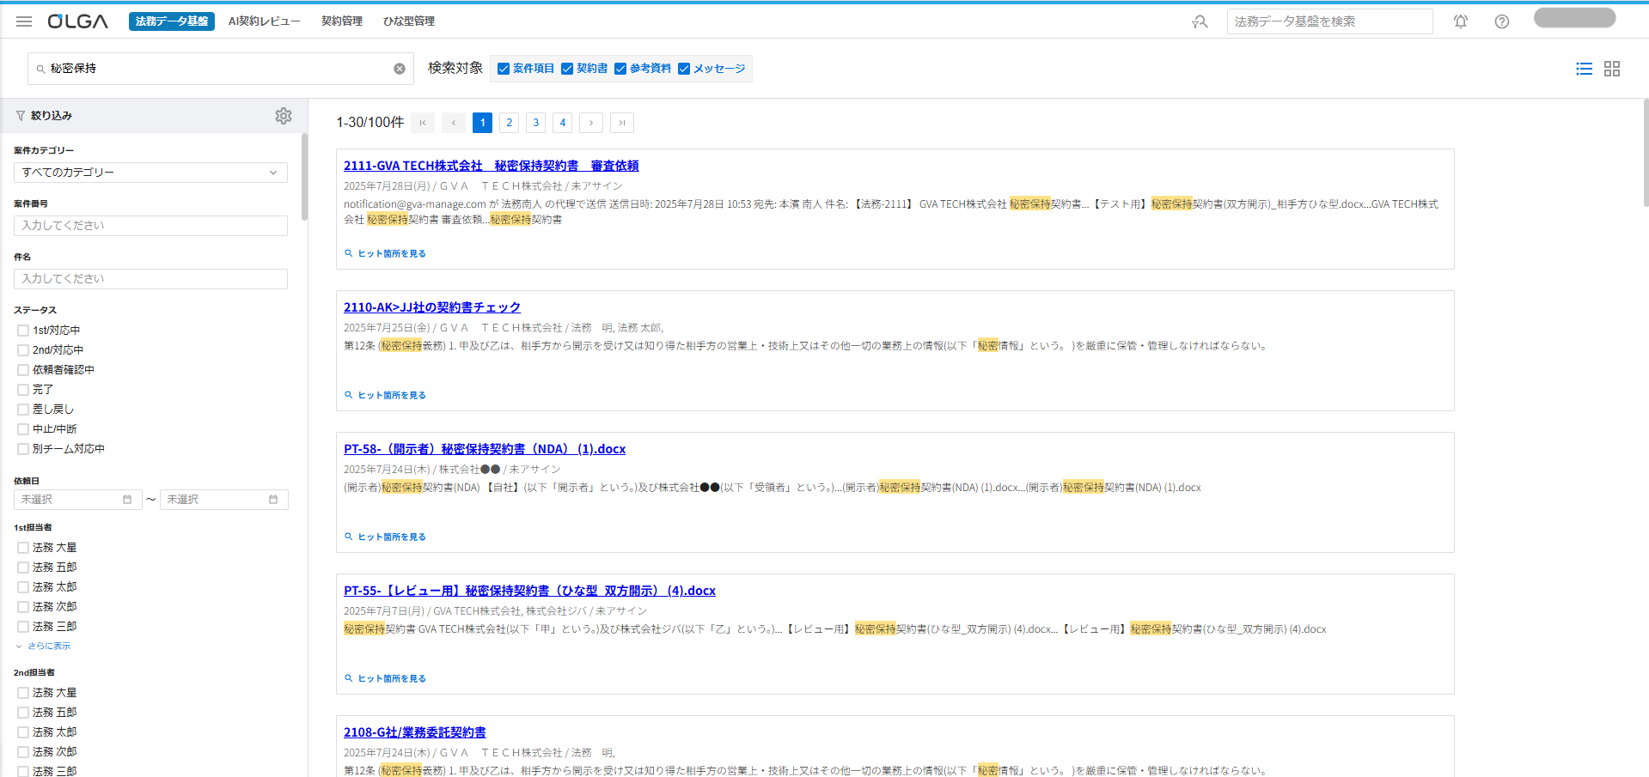
Task: Uncheck メッセージ search target
Action: tap(684, 69)
